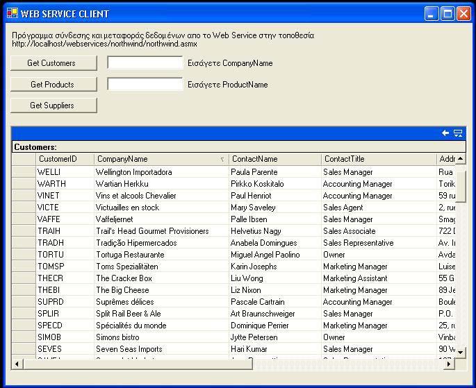Click the cell 'Sales Representative'
Viewport: 476px width, 388px height.
point(379,243)
